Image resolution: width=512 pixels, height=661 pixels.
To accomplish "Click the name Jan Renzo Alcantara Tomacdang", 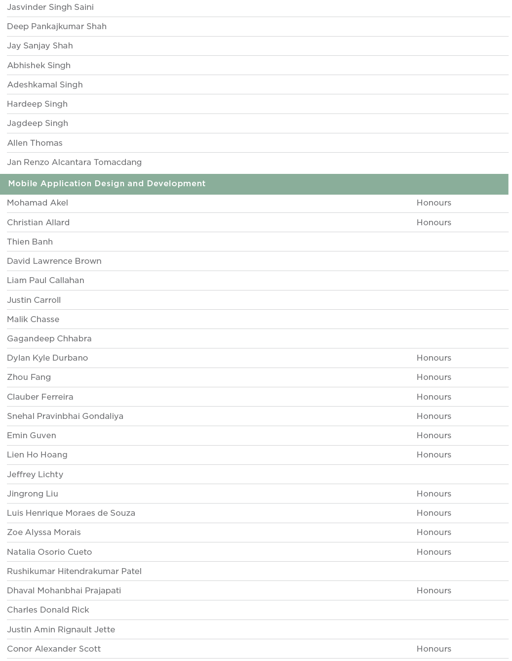I will 74,163.
